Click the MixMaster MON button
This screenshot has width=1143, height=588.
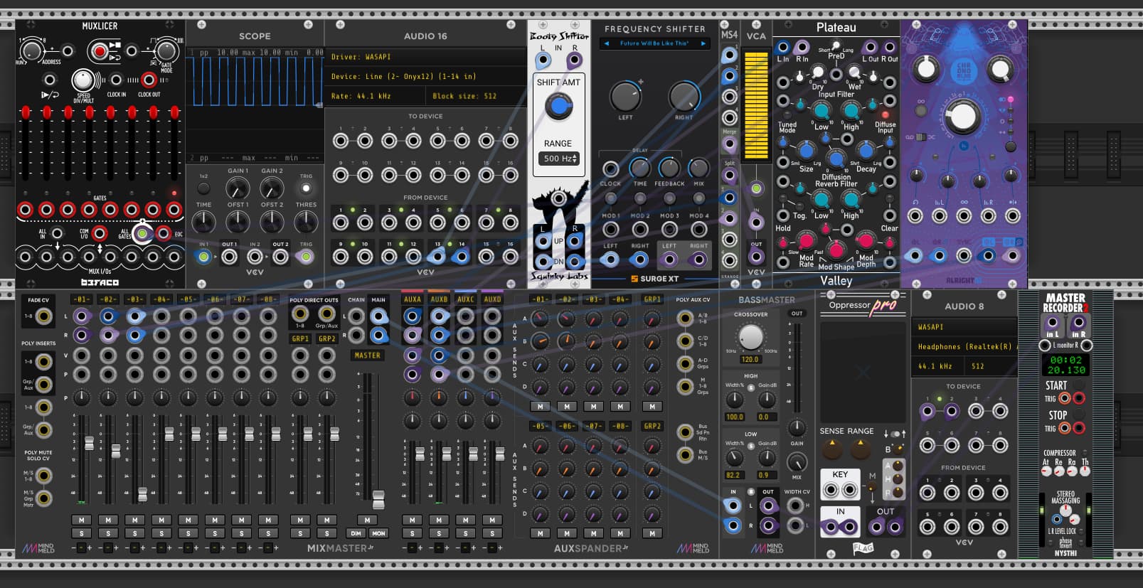click(x=378, y=533)
